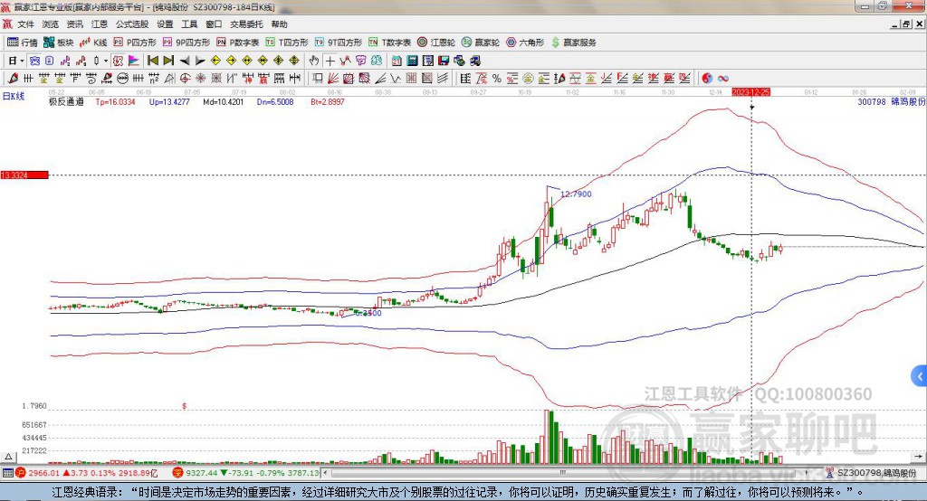
Task: Expand the candlestick style dropdown arrow
Action: click(106, 61)
